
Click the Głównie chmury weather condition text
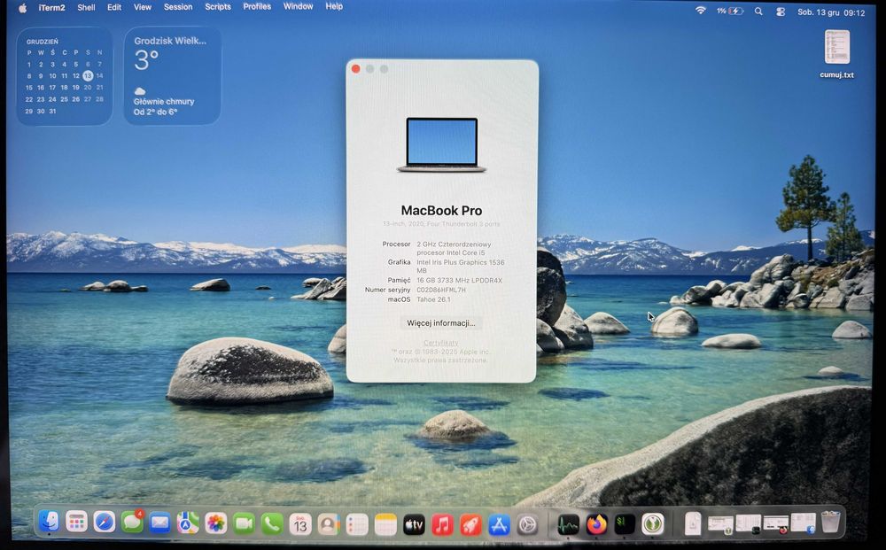pos(164,102)
